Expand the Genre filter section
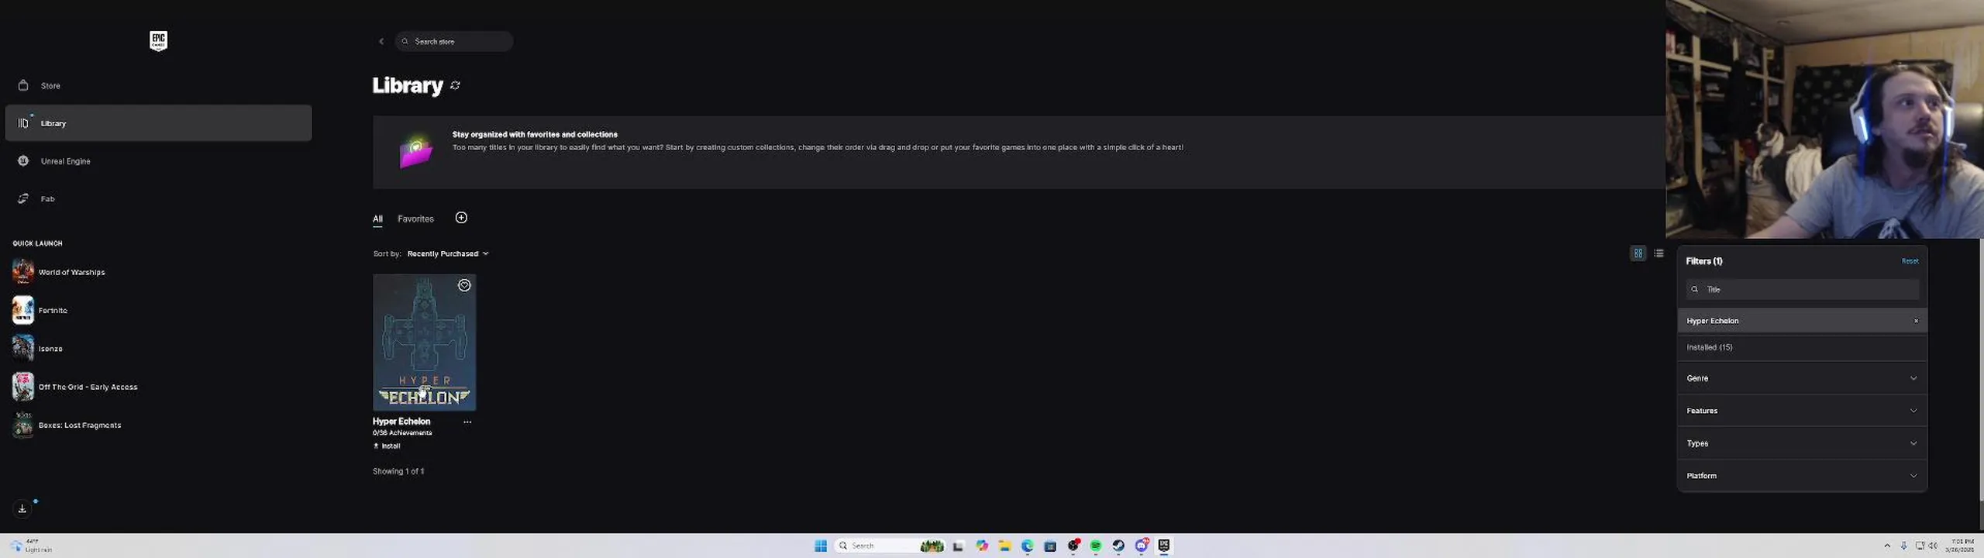The height and width of the screenshot is (558, 1984). click(x=1802, y=379)
